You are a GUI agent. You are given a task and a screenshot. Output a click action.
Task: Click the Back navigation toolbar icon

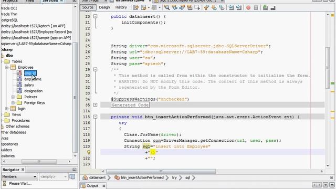coord(143,7)
